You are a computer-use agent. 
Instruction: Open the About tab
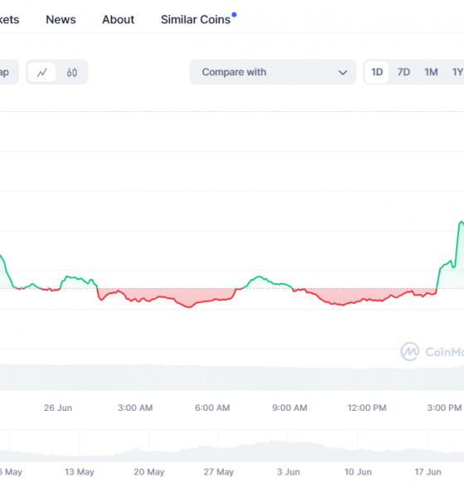pyautogui.click(x=118, y=20)
